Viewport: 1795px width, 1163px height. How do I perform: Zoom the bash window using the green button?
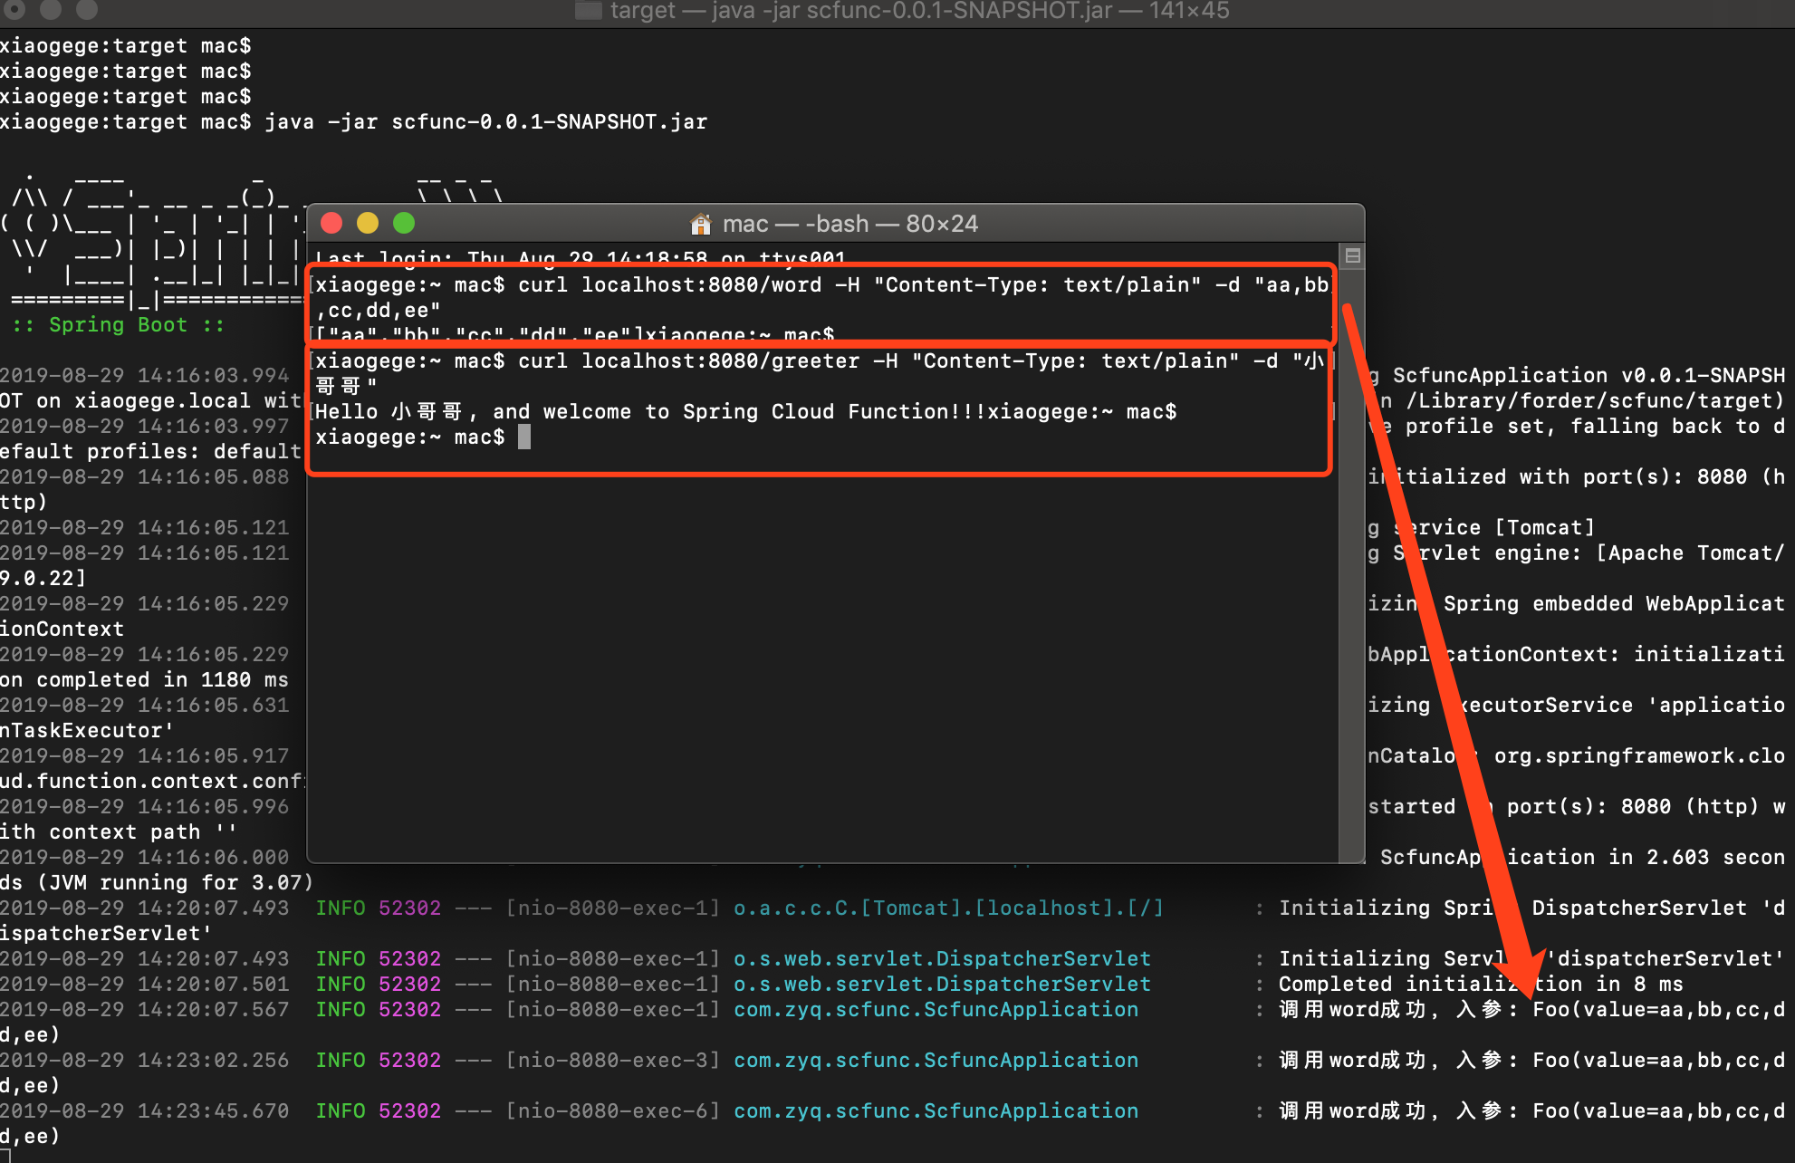click(x=404, y=223)
